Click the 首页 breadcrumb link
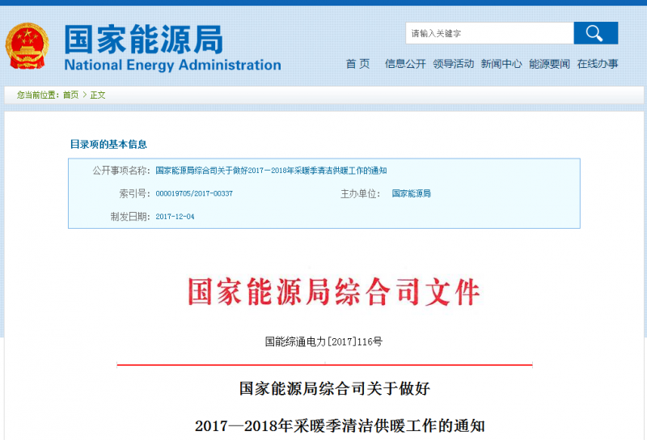 coord(70,95)
